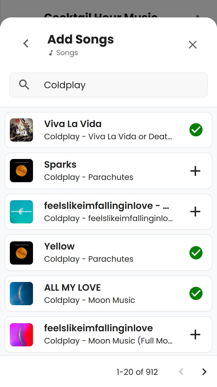217x387 pixels.
Task: Tap the ALL MY LOVE album thumbnail
Action: pos(21,294)
